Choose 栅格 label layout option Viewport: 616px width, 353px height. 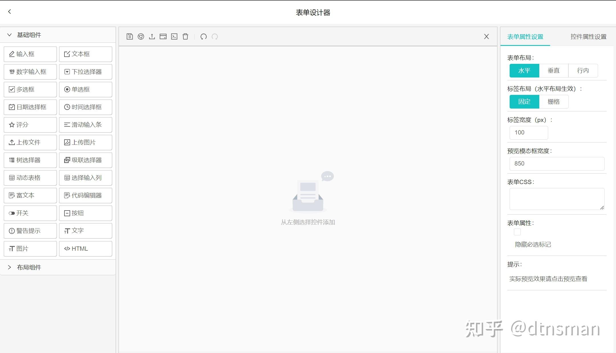[554, 102]
